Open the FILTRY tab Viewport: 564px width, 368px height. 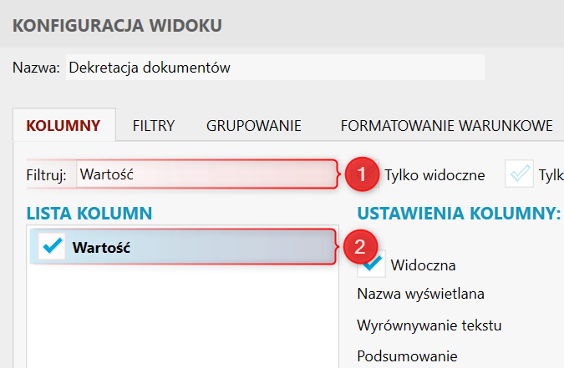pyautogui.click(x=153, y=126)
